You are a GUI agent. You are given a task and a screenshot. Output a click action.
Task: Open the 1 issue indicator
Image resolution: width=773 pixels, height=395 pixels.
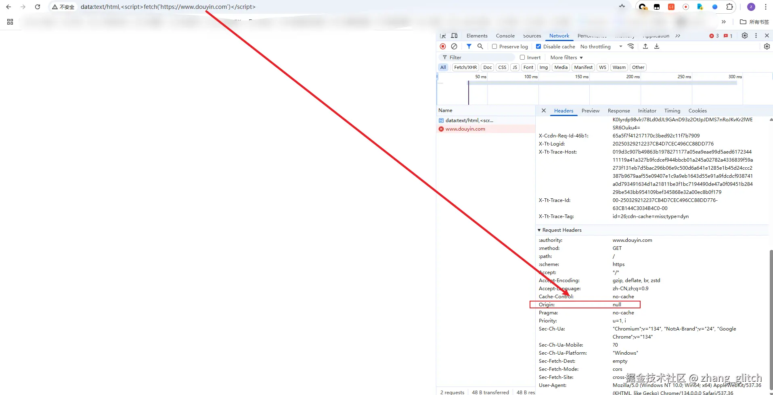pyautogui.click(x=728, y=36)
